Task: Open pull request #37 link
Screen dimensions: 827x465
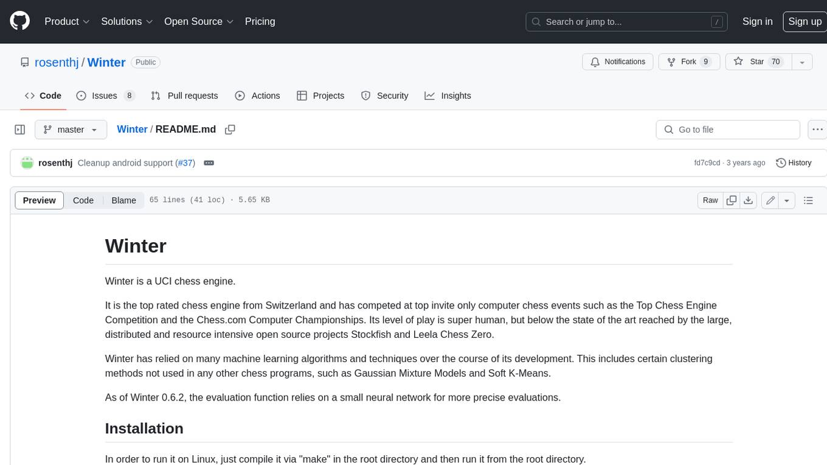Action: pos(185,163)
